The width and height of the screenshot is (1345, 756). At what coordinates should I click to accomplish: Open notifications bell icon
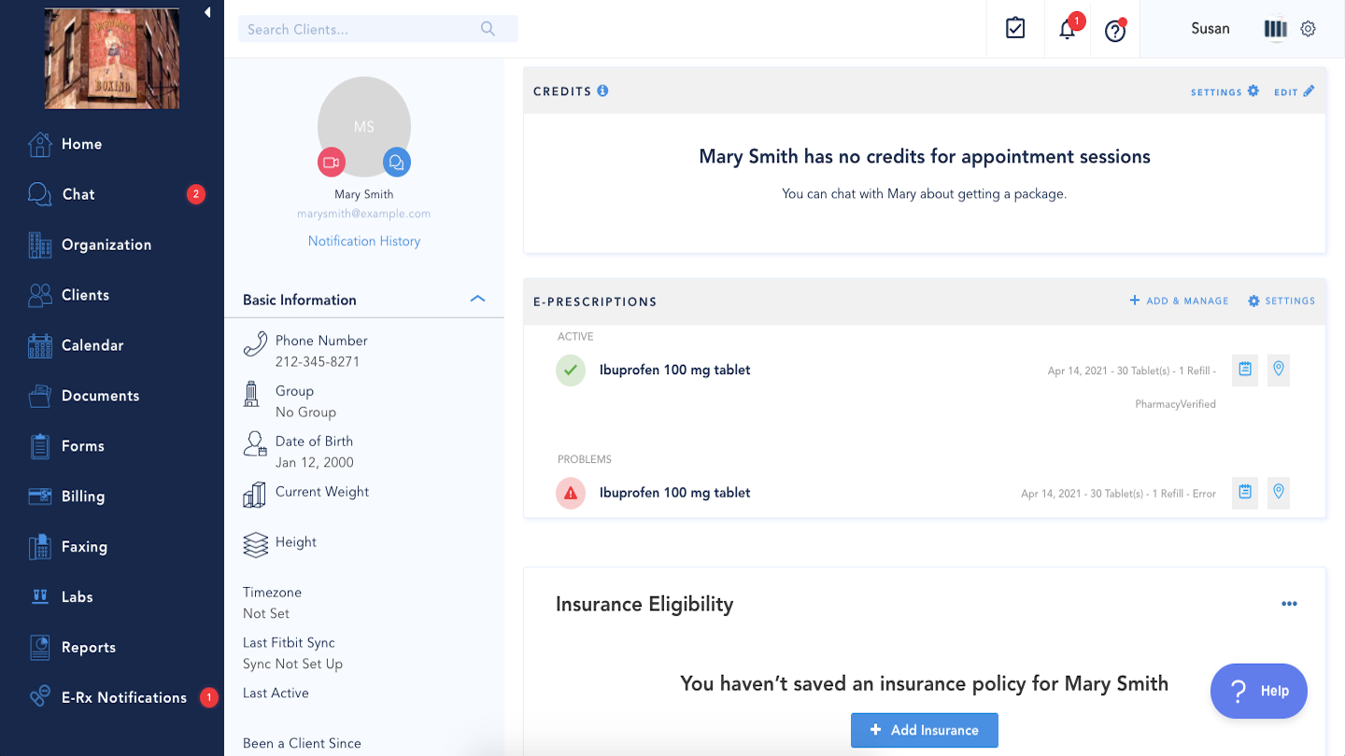1067,30
